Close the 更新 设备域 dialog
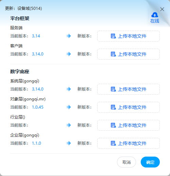Viewport: 170px width, 176px height. pyautogui.click(x=162, y=9)
